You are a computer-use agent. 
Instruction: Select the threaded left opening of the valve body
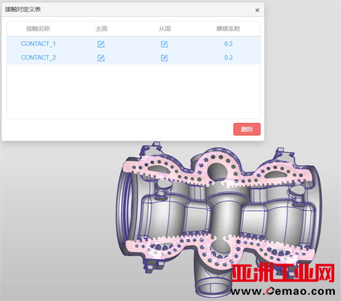[125, 206]
